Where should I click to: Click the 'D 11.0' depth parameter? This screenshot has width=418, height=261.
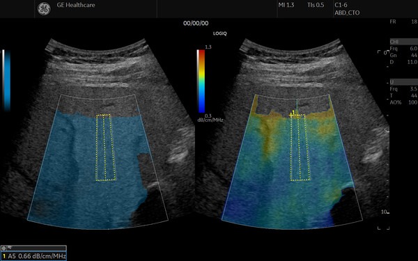coord(404,62)
